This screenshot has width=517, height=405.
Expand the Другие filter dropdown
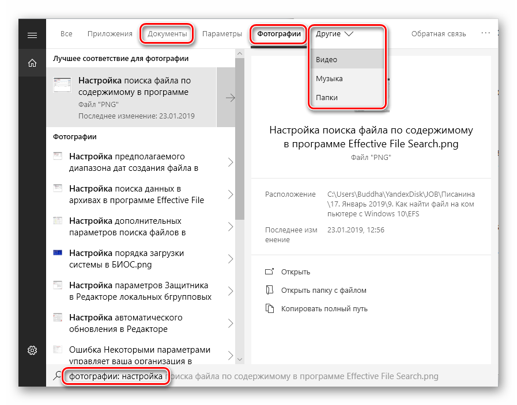(x=334, y=34)
